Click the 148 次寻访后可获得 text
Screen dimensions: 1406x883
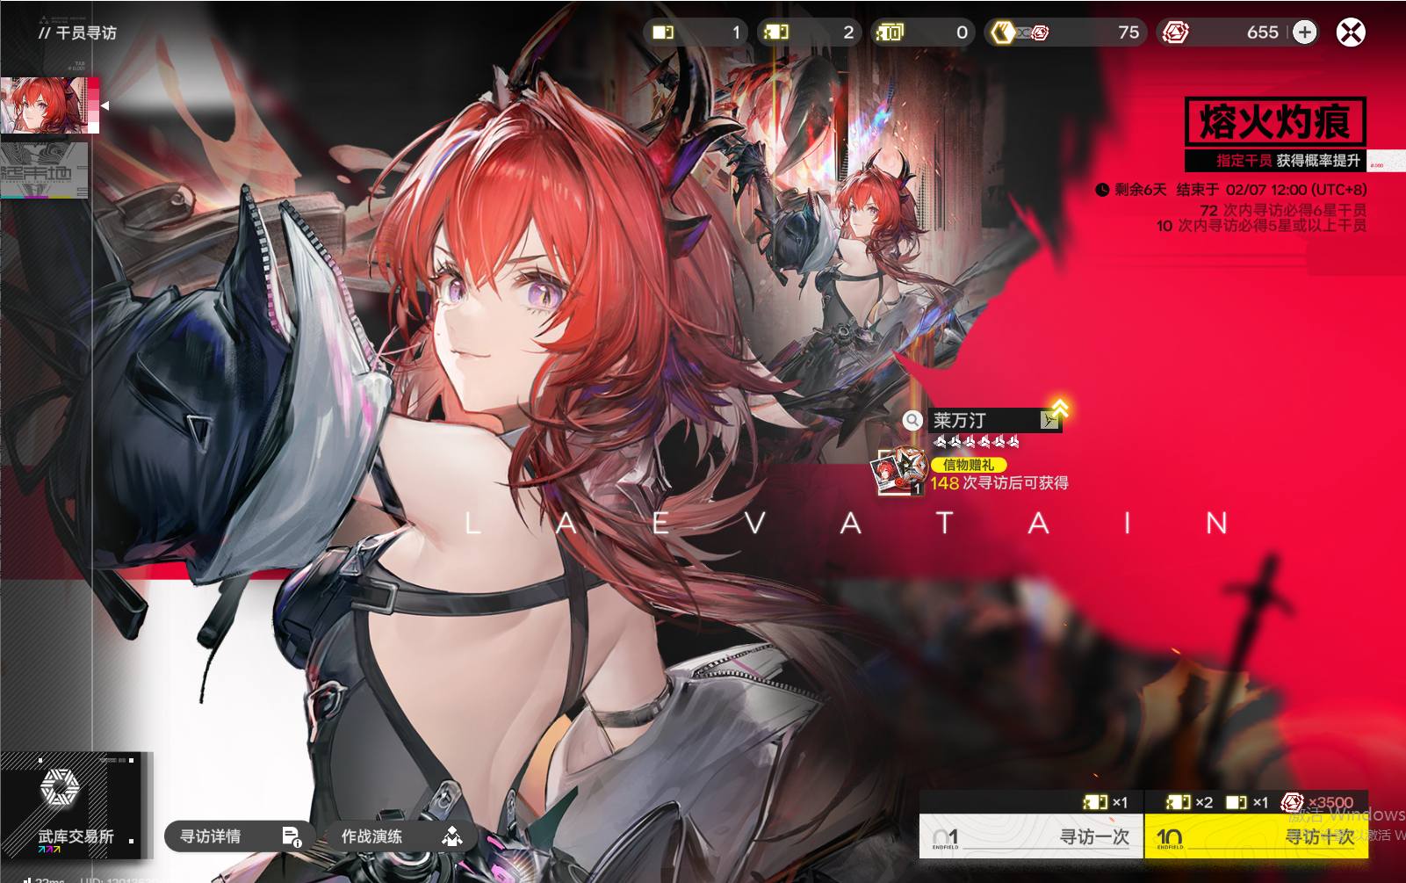pos(999,483)
